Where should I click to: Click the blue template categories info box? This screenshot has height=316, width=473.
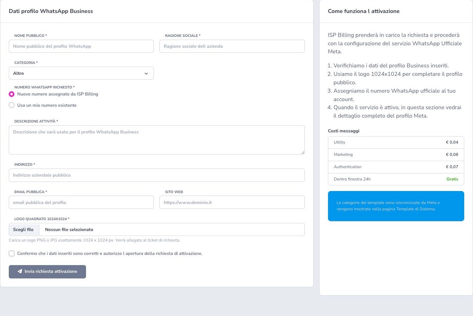[x=396, y=206]
